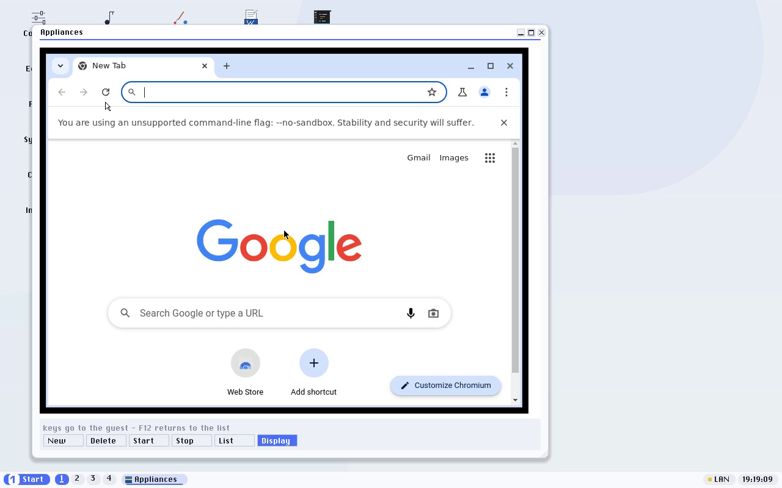Viewport: 782px width, 488px height.
Task: Click the New appliance button
Action: (64, 440)
